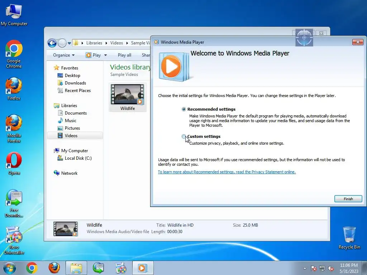Close the Explorer window behind the dialog

click(x=321, y=33)
